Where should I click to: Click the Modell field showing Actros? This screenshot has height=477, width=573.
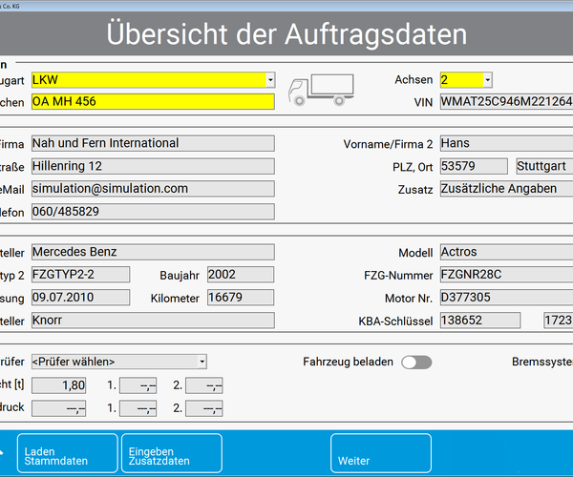(506, 252)
